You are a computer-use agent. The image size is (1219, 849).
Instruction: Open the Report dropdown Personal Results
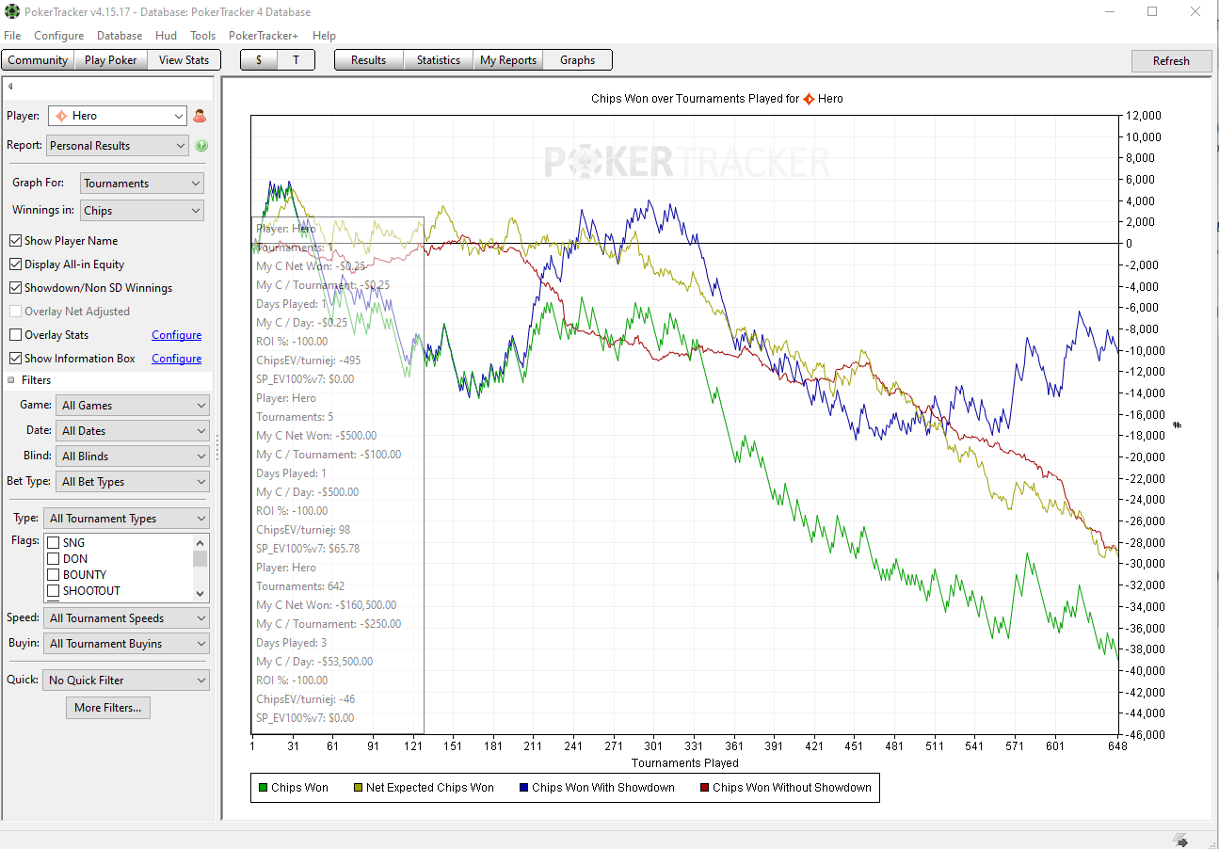pos(118,146)
